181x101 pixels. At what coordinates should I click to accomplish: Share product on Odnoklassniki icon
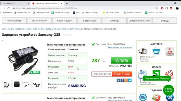[x=126, y=80]
